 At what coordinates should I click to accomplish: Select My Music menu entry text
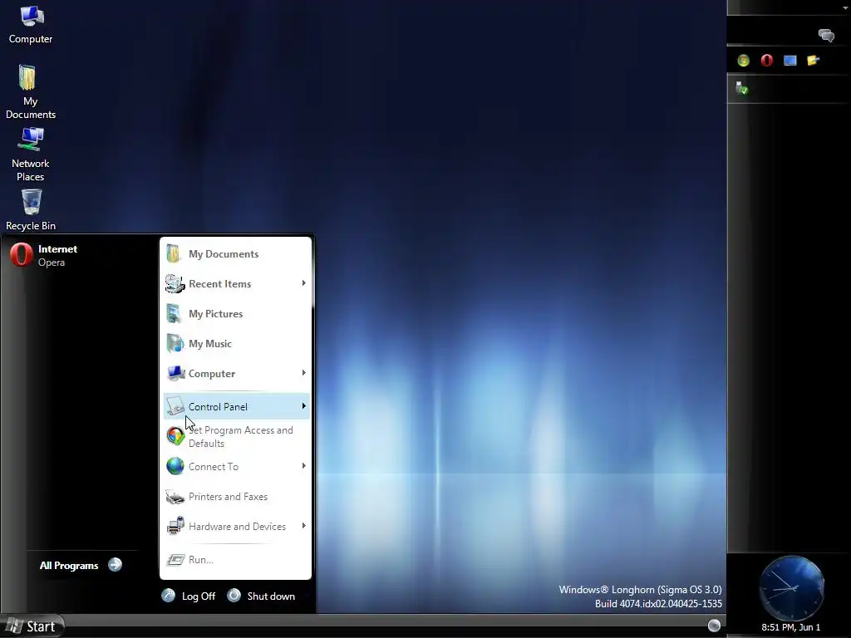[210, 343]
